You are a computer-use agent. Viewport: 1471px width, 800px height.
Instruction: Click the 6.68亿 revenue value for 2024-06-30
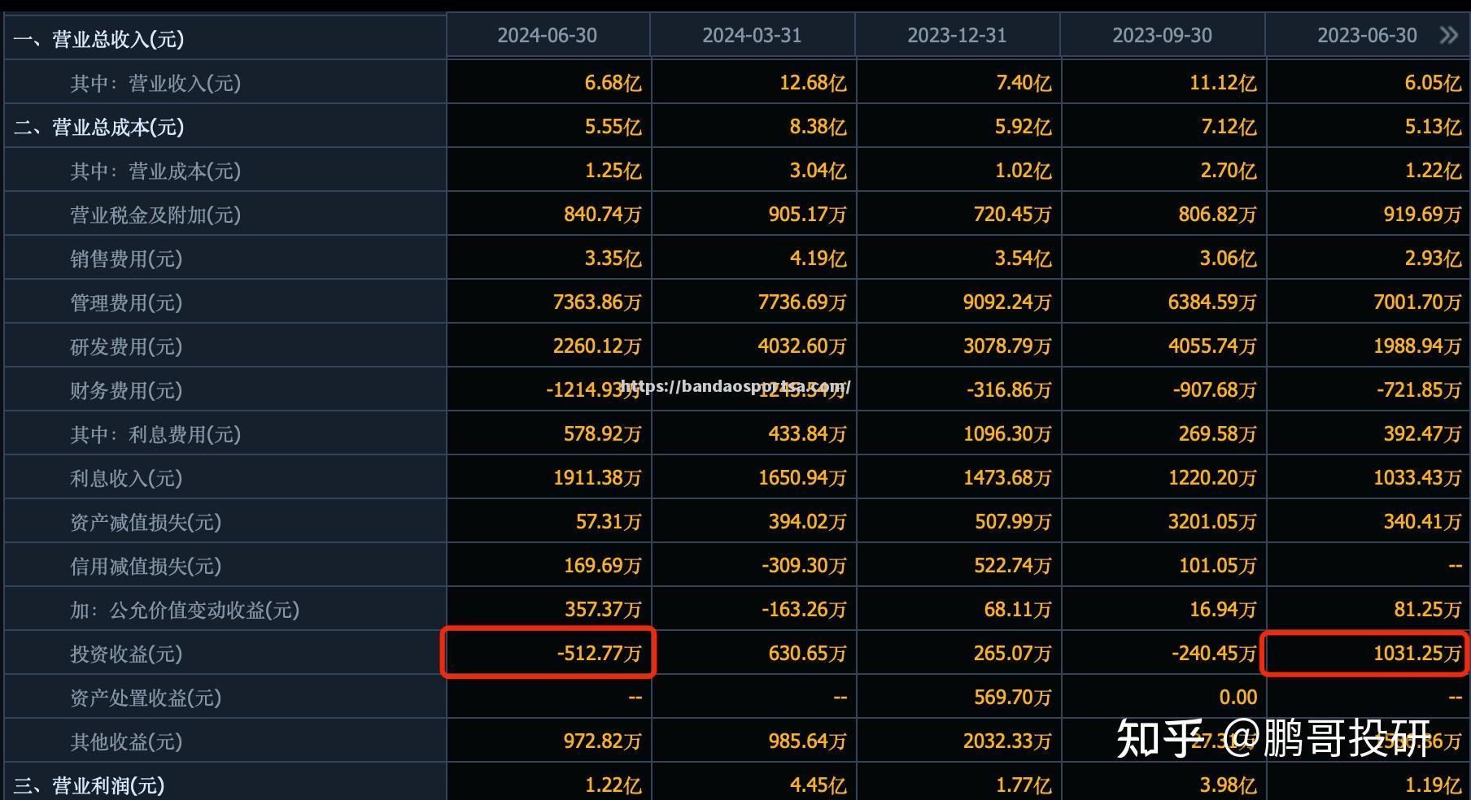tap(613, 83)
